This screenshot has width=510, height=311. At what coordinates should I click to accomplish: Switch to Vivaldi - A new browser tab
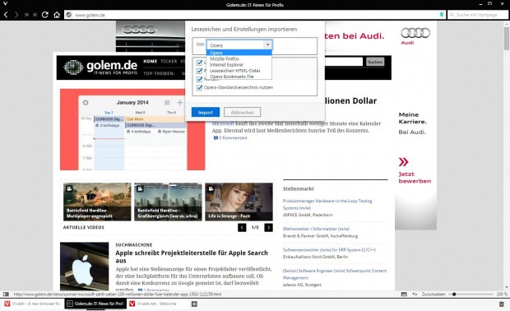click(33, 304)
